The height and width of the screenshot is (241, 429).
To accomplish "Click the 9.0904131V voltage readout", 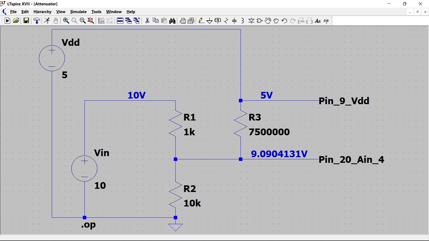I will click(279, 154).
